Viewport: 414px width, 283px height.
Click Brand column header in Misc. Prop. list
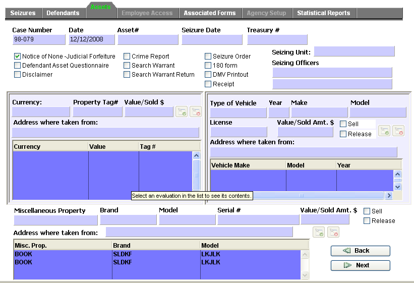point(156,246)
